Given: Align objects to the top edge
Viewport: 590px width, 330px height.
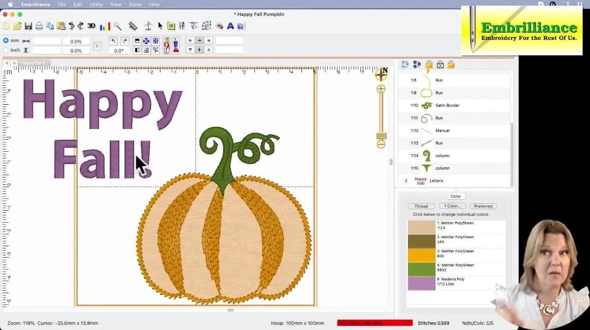Looking at the screenshot, I should pyautogui.click(x=190, y=50).
